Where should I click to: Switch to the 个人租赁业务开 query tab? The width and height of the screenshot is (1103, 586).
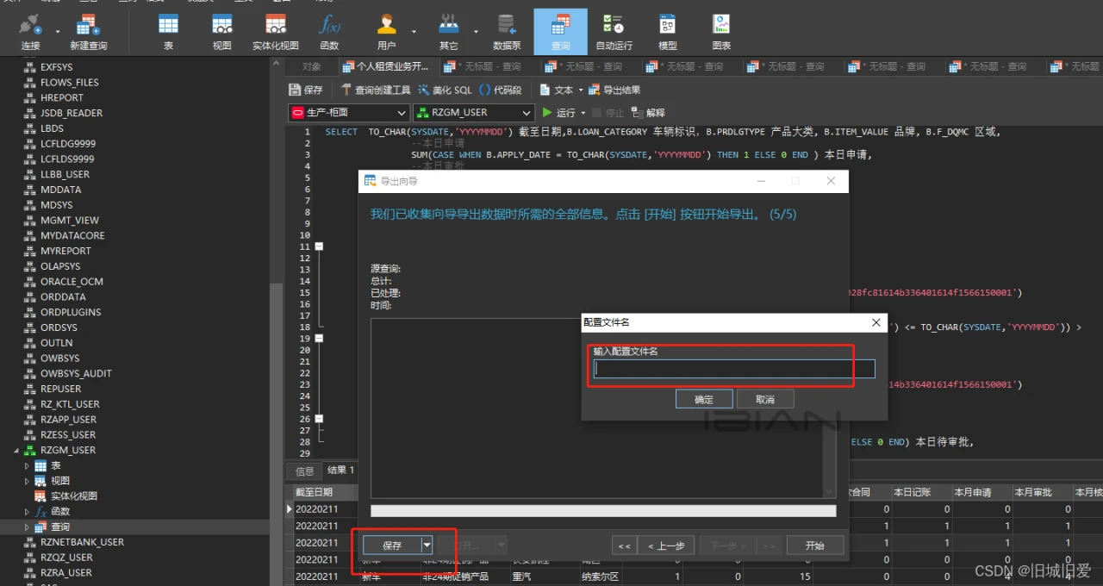point(386,66)
